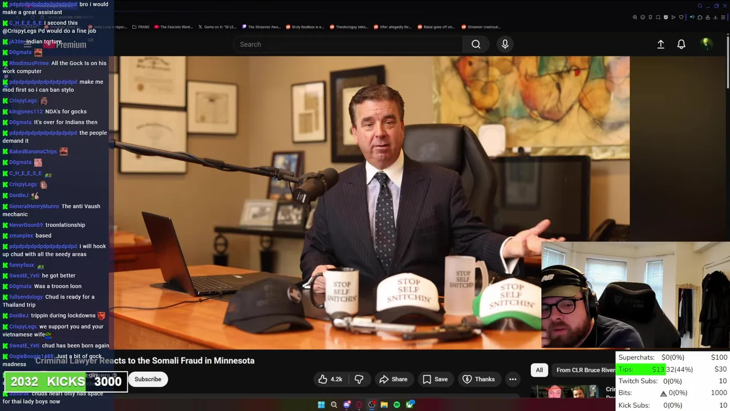Open File Explorer from the taskbar
The image size is (730, 411).
[x=384, y=405]
